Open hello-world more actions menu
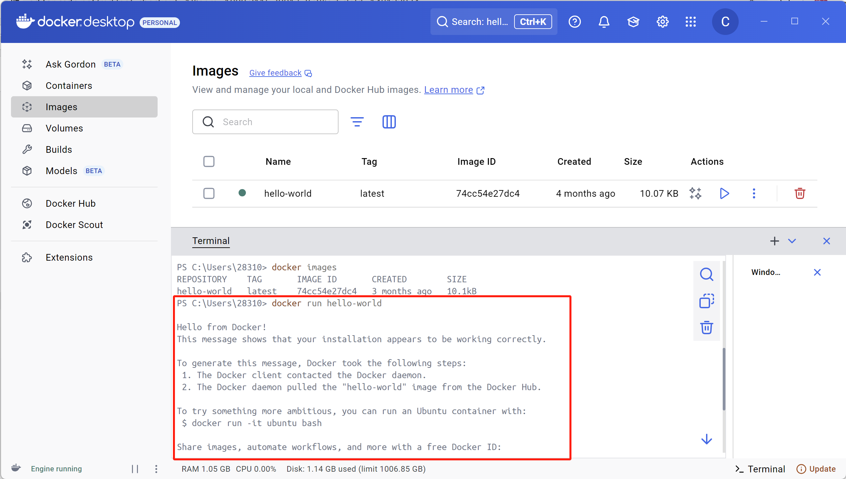 coord(754,193)
